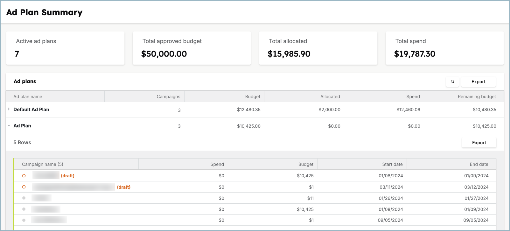Viewport: 510px width, 231px height.
Task: Collapse the Ad Plan row
Action: point(9,126)
